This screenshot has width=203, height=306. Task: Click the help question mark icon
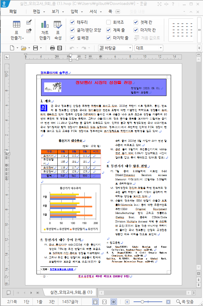[173, 4]
